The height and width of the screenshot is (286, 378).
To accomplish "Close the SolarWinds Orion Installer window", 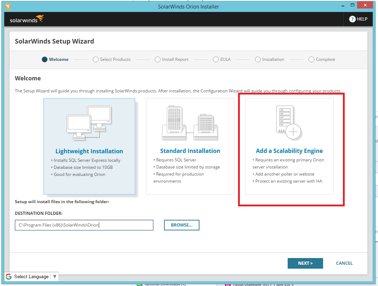I will coord(365,5).
